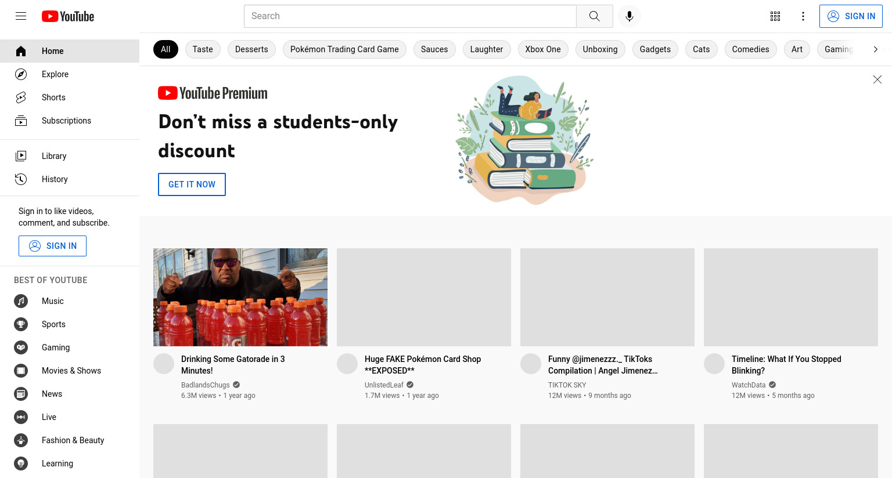The image size is (892, 478).
Task: Click the YouTube logo in header
Action: (68, 16)
